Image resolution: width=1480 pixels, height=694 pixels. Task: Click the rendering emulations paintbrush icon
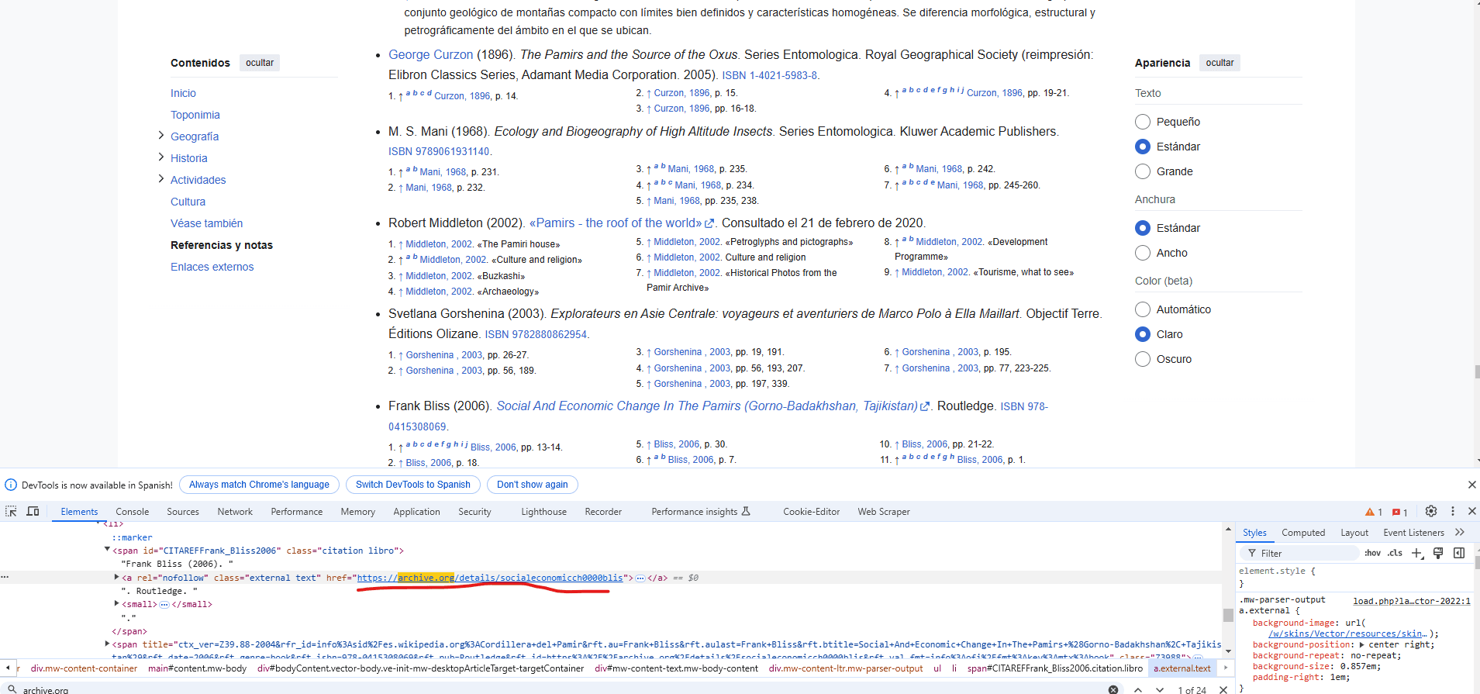pyautogui.click(x=1438, y=553)
